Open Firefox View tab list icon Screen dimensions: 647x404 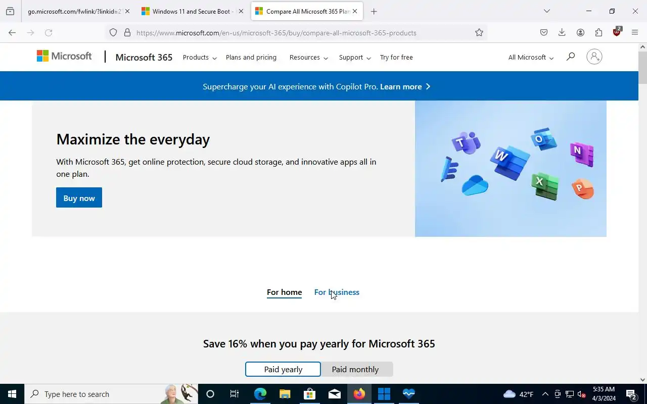10,11
